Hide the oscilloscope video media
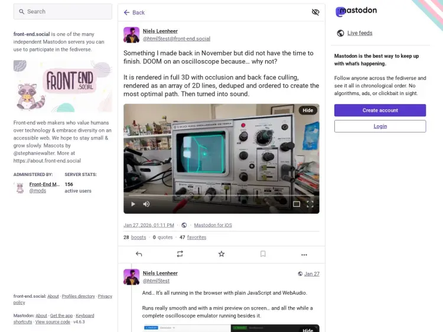 pos(308,110)
